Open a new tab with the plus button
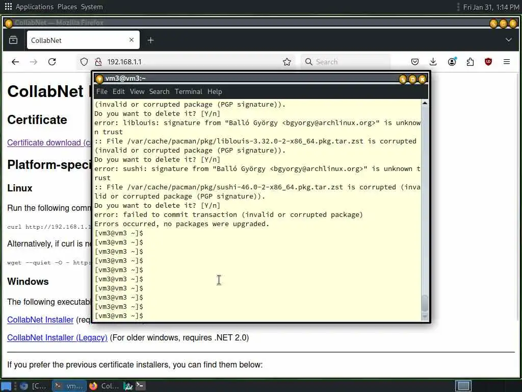The height and width of the screenshot is (392, 522). [150, 40]
